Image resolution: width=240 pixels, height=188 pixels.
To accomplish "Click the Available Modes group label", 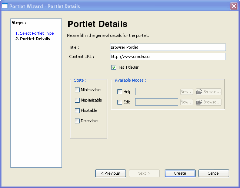I will click(130, 80).
